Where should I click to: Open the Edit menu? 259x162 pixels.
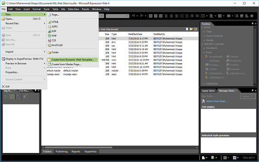(x=10, y=9)
